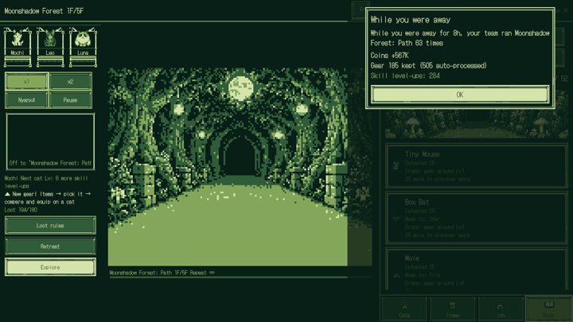This screenshot has width=573, height=322.
Task: Open the Items tab
Action: pyautogui.click(x=452, y=309)
